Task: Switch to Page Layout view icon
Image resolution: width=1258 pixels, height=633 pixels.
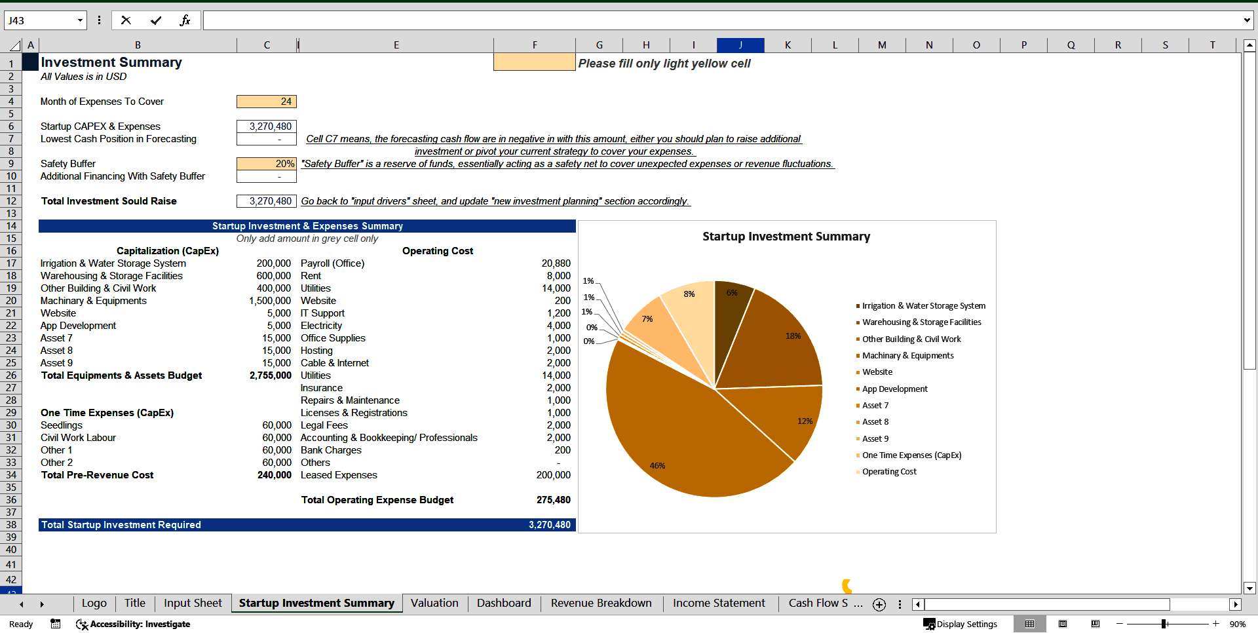Action: coord(1062,624)
